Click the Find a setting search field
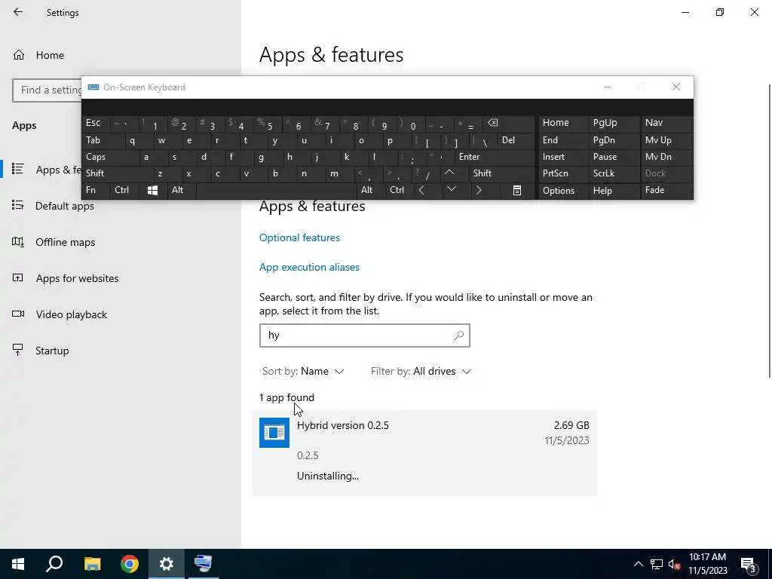The image size is (772, 579). [x=47, y=90]
